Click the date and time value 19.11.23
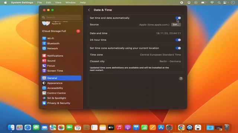Image resolution: width=238 pixels, height=133 pixels. (x=168, y=33)
